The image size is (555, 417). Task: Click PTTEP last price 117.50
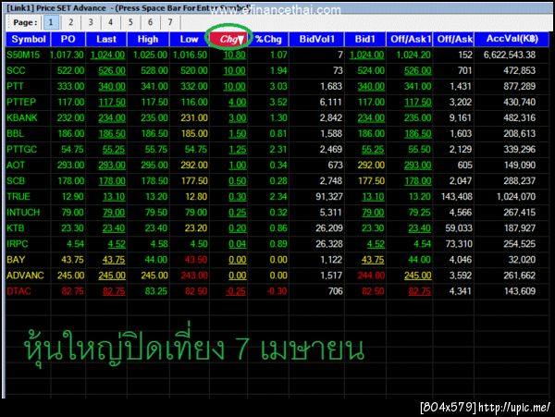[x=112, y=103]
